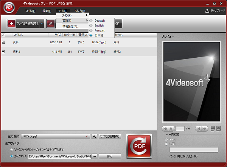Choose English in the language submenu

click(x=99, y=25)
